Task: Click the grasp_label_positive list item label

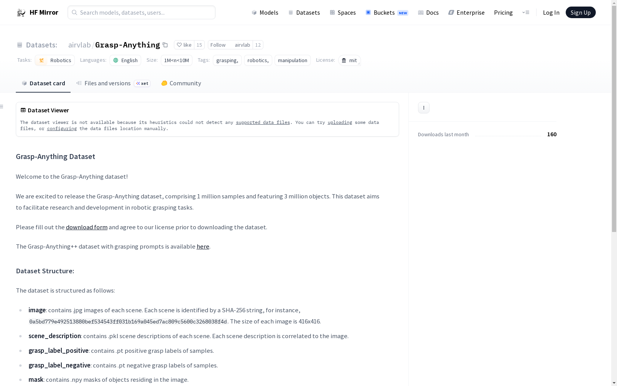Action: pos(59,350)
